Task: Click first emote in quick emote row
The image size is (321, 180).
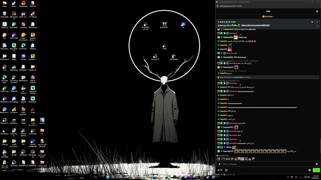Action: [218, 159]
